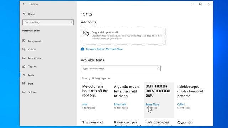Click the Drag and drop to install area
228x128 pixels.
123,36
